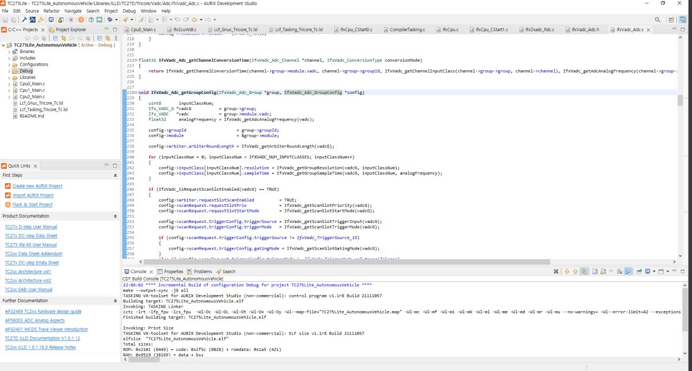692x371 pixels.
Task: Click the wrench toolbar icon
Action: [x=40, y=20]
